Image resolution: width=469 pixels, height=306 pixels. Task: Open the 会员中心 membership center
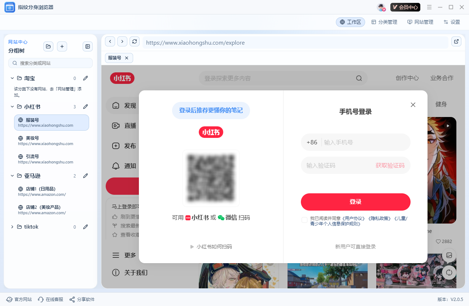click(405, 7)
